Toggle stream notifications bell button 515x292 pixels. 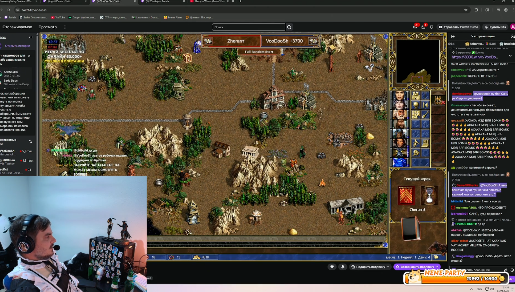pos(343,267)
